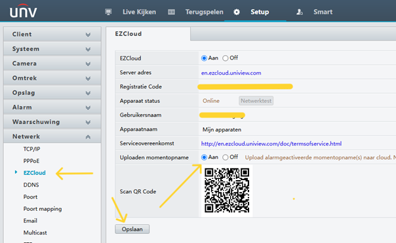This screenshot has width=396, height=243.
Task: Expand the Camera section
Action: pos(52,64)
